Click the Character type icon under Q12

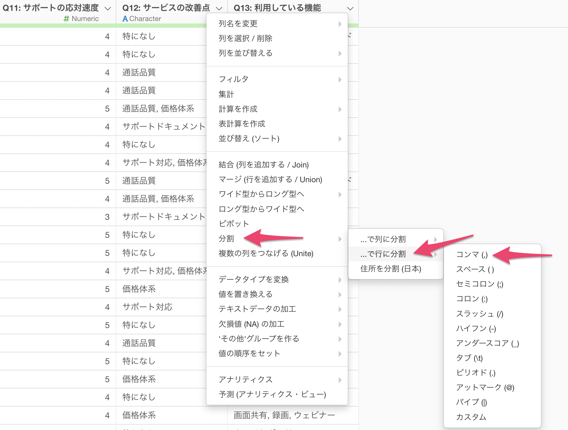click(x=125, y=19)
